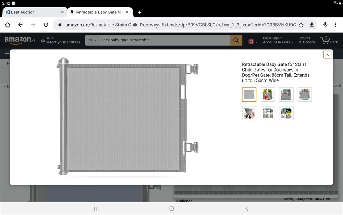Close the Retractable Baby Gate tab
343x215 pixels.
pyautogui.click(x=127, y=12)
